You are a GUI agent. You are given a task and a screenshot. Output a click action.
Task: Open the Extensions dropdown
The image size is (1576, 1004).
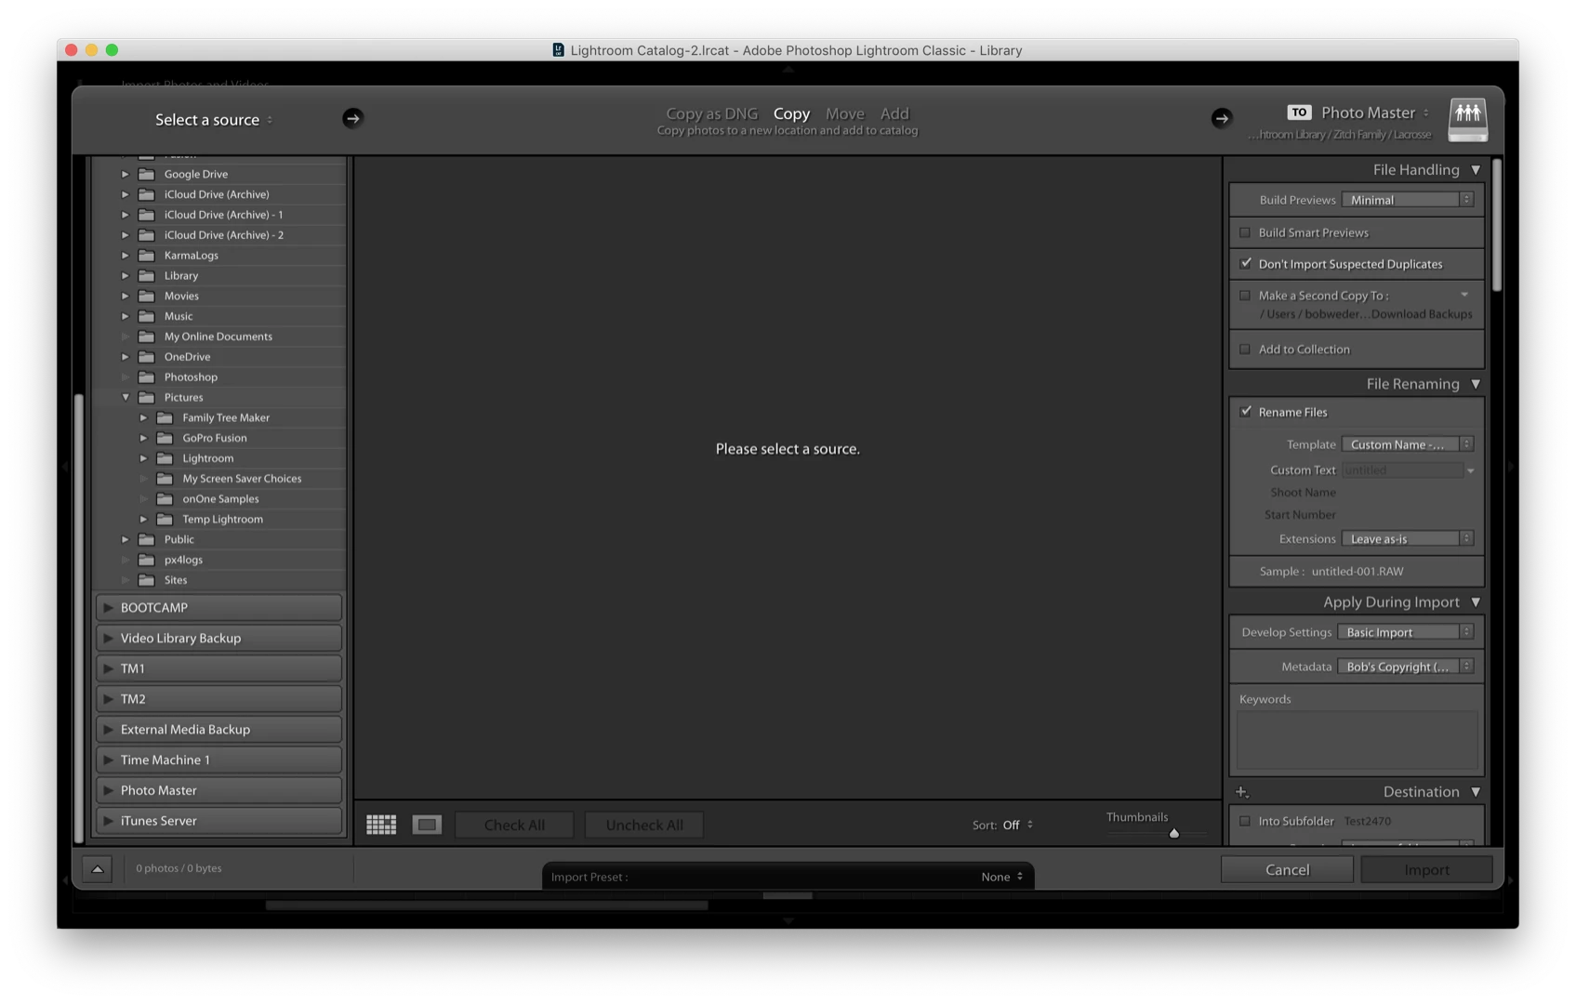pyautogui.click(x=1408, y=539)
